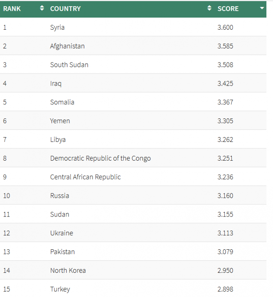273x297 pixels.
Task: Click sort arrows beside Country header
Action: pyautogui.click(x=209, y=8)
